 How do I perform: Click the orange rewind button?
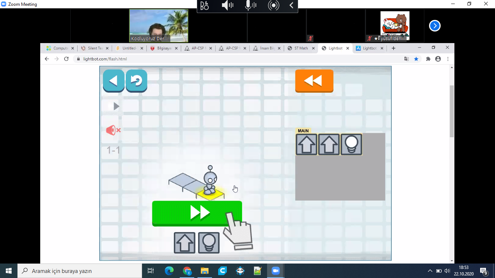[x=314, y=80]
